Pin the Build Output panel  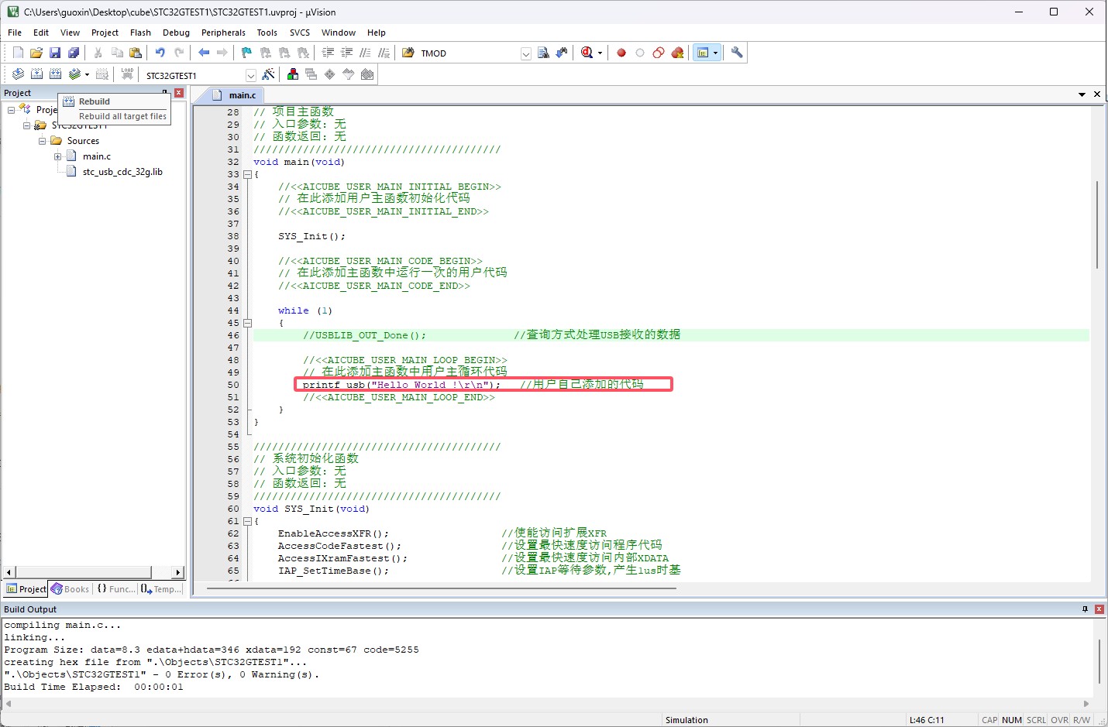pos(1085,609)
